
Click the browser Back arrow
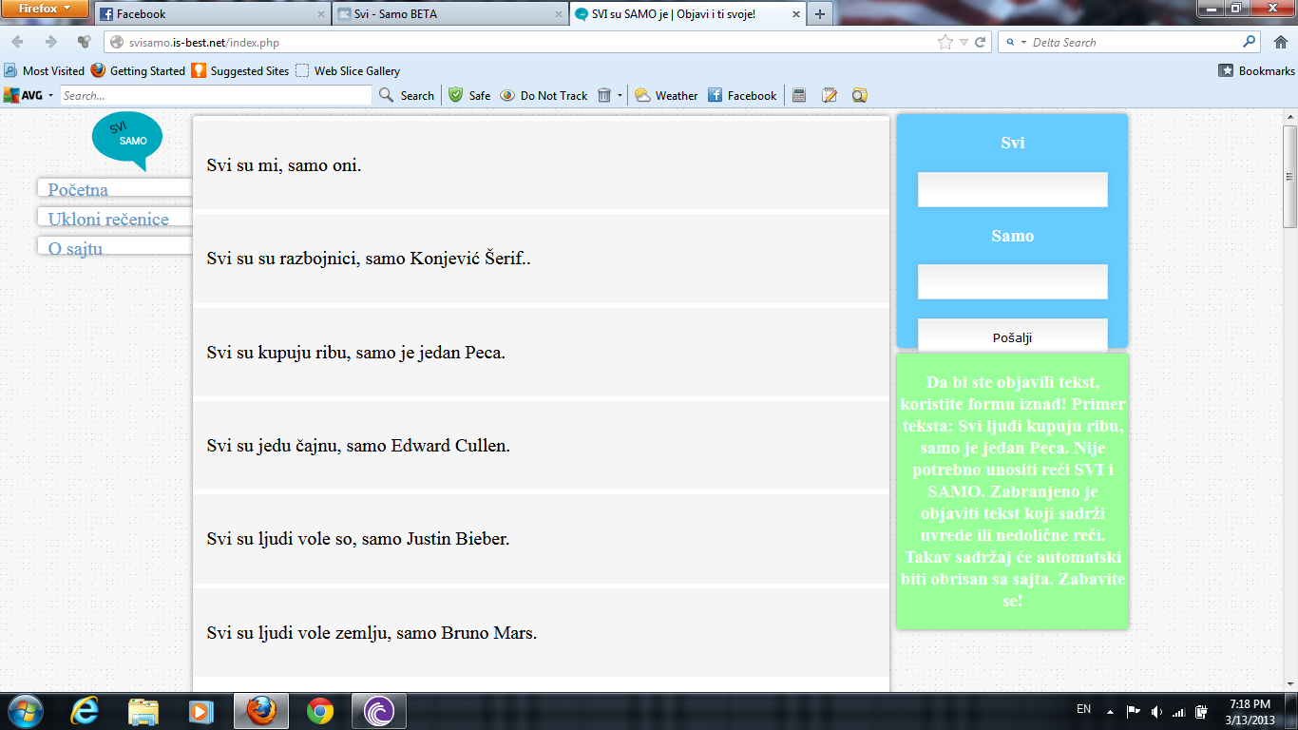point(18,42)
